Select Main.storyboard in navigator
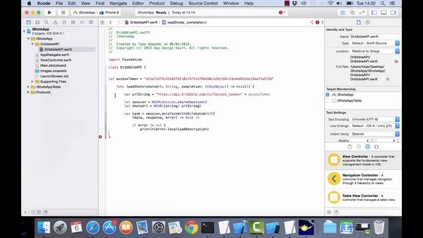The height and width of the screenshot is (238, 423). click(53, 65)
